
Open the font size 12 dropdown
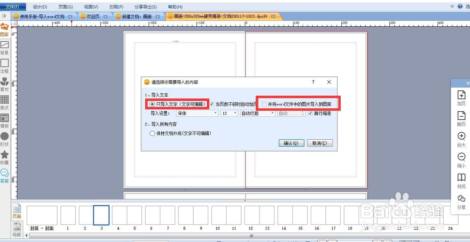click(x=229, y=113)
